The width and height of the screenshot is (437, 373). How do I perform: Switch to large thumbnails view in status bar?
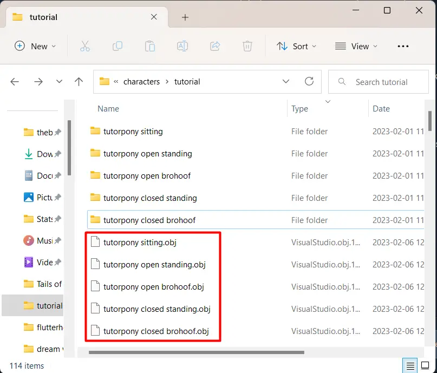click(x=425, y=365)
